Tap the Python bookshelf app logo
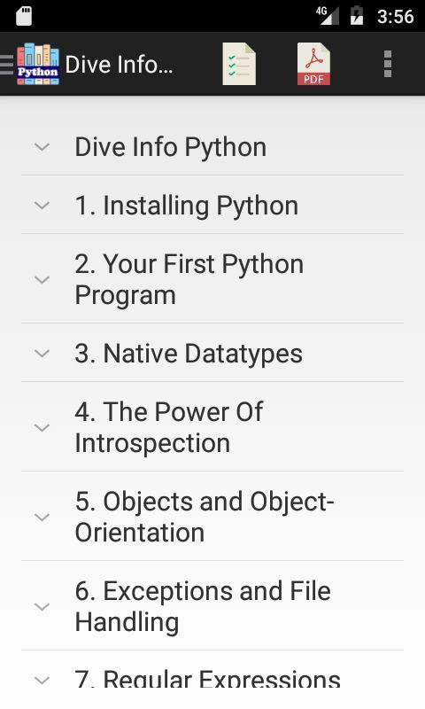This screenshot has height=709, width=425. pos(38,64)
